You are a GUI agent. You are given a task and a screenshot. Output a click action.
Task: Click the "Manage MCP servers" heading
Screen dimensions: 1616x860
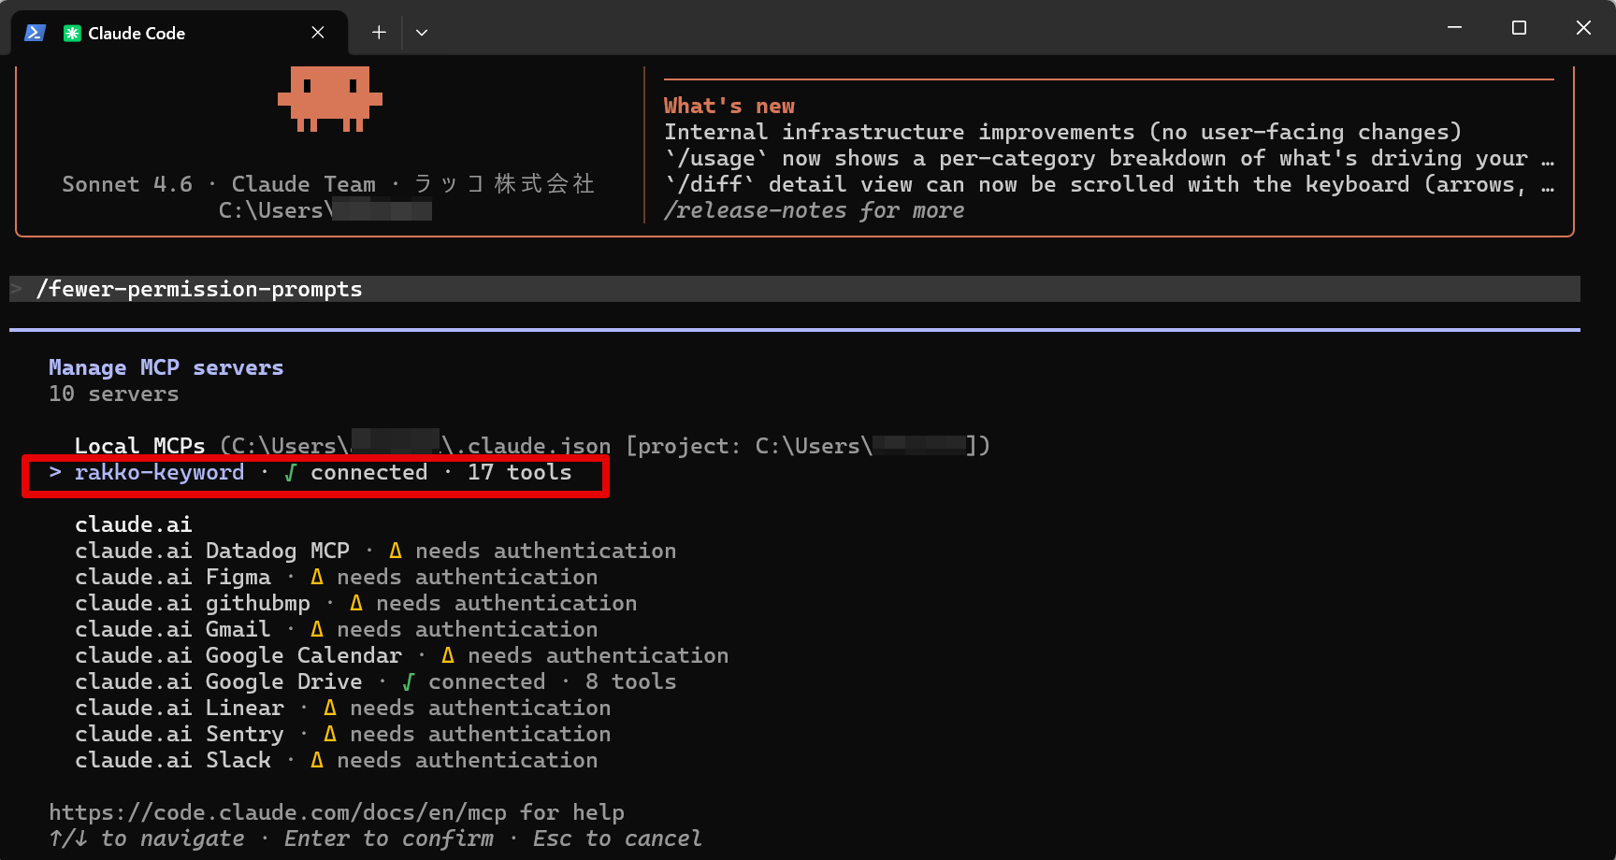(166, 367)
